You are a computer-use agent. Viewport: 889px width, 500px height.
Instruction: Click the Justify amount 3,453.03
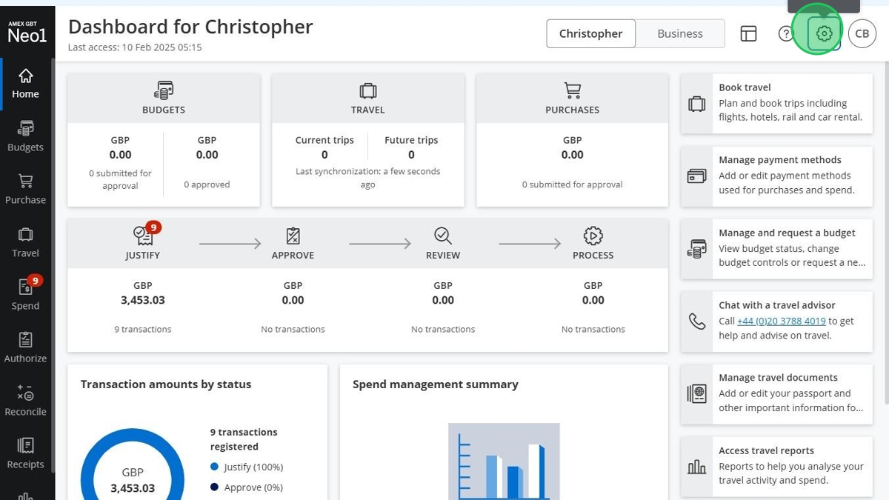143,300
